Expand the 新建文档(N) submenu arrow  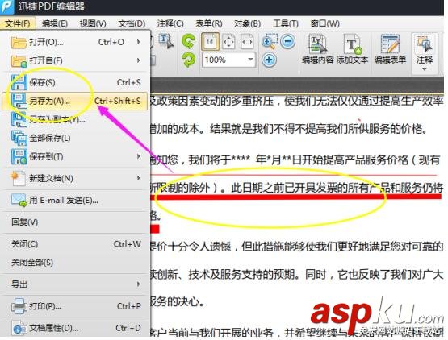(x=139, y=178)
